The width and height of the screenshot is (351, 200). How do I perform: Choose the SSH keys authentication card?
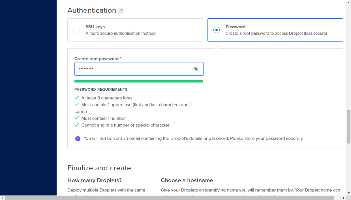tap(135, 30)
